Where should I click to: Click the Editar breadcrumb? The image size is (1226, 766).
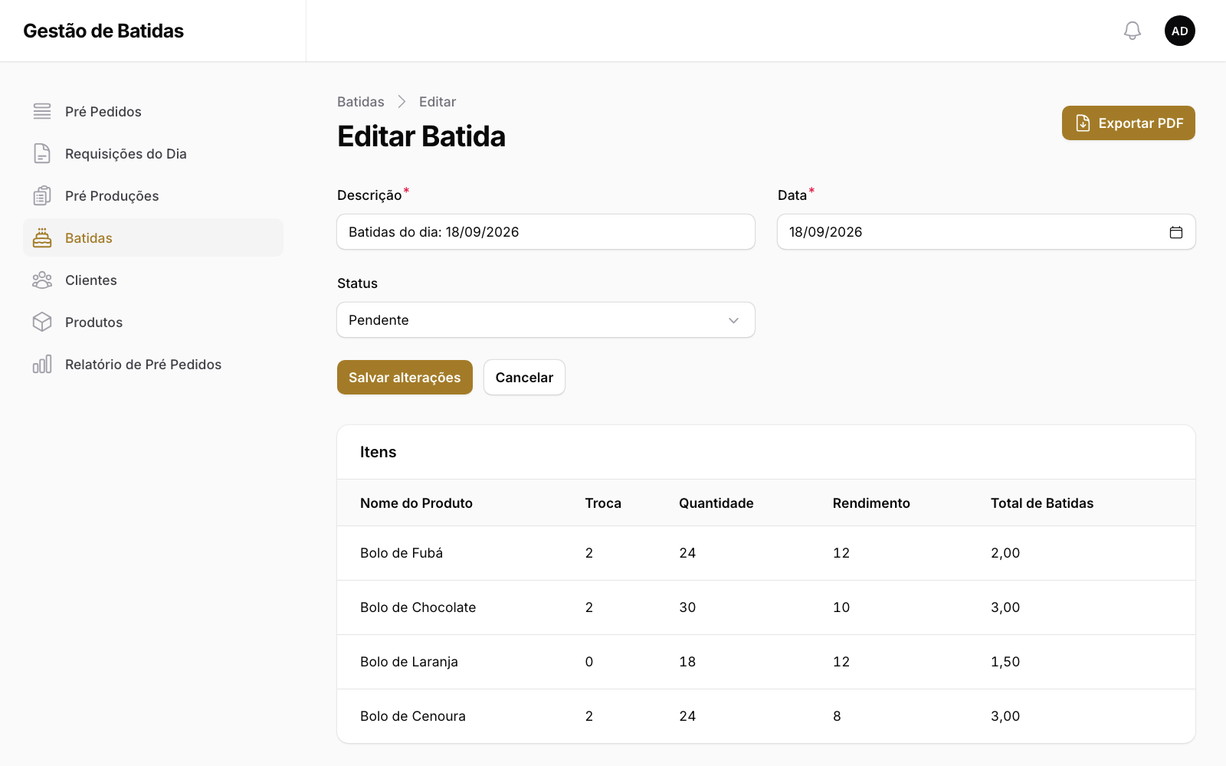pyautogui.click(x=438, y=102)
